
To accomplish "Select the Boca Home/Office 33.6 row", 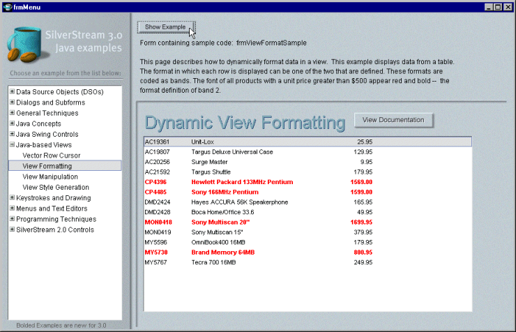I will tap(308, 212).
